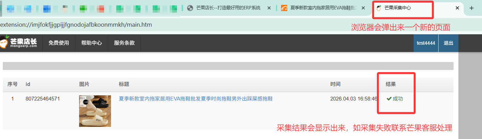
Task: Open a new browser tab with plus button
Action: click(471, 8)
